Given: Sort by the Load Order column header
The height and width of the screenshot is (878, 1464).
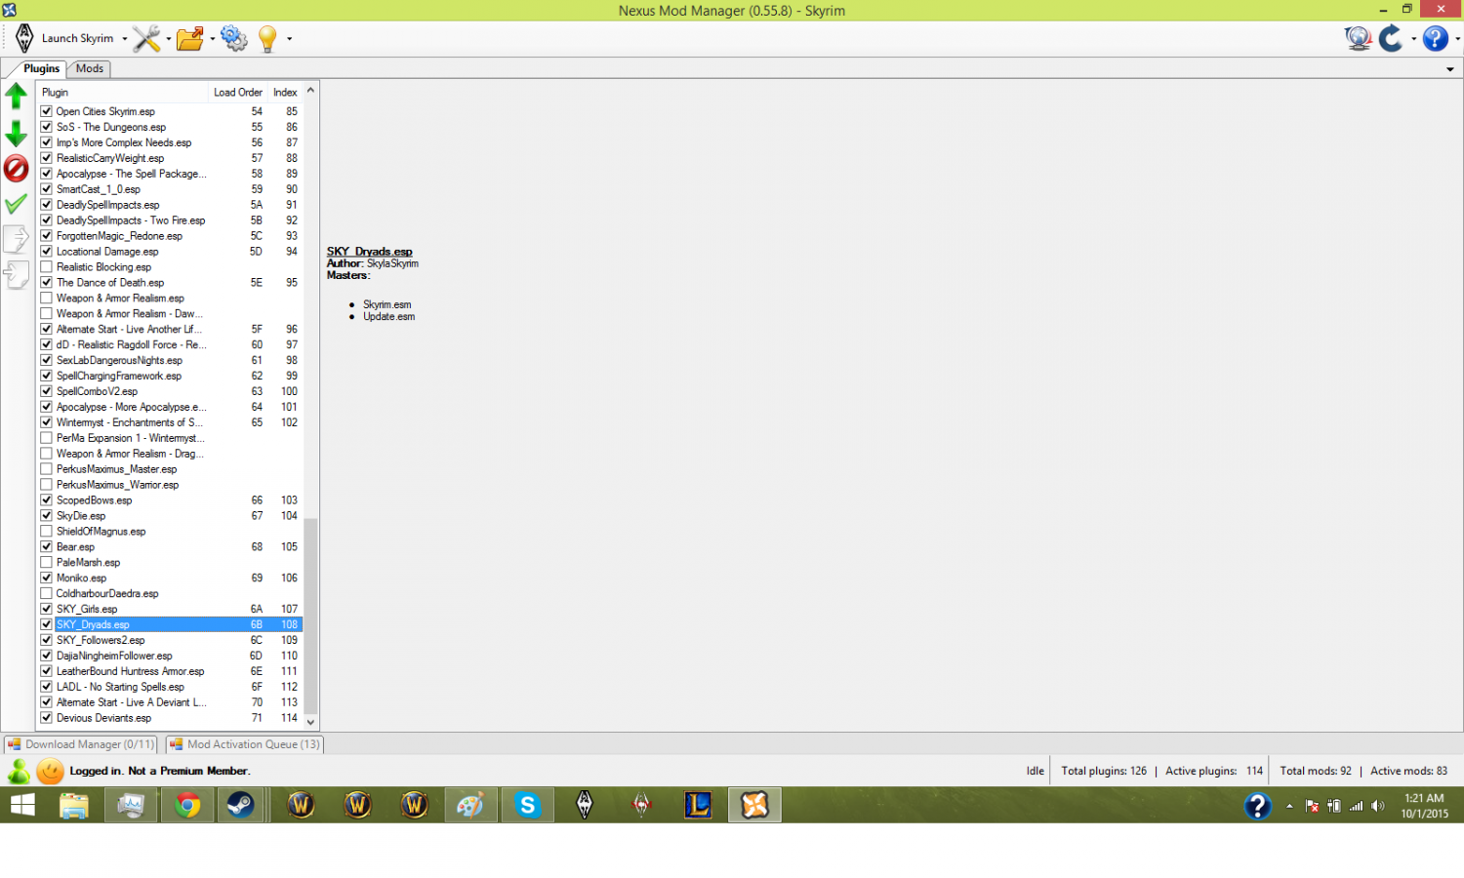Looking at the screenshot, I should [x=237, y=93].
